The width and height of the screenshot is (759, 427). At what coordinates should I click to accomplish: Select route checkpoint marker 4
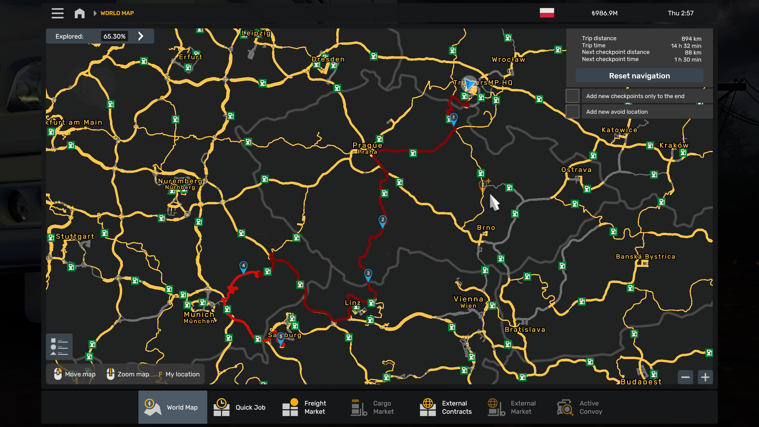click(x=243, y=266)
